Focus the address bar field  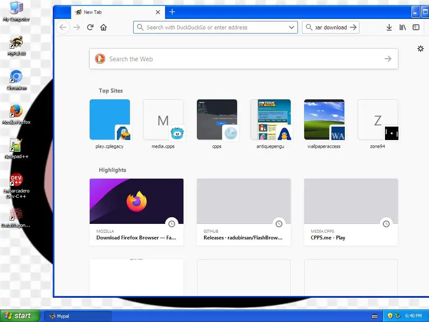pyautogui.click(x=215, y=27)
